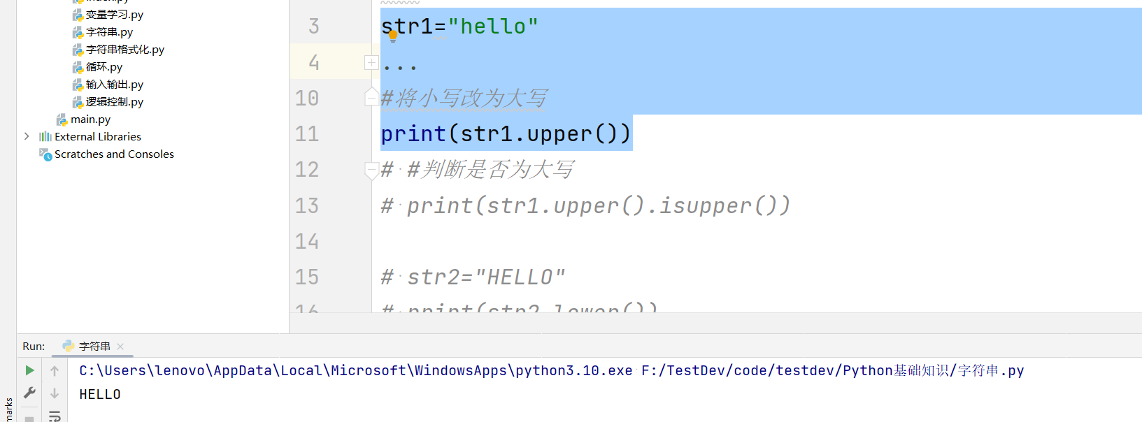Expand the External Libraries node
Viewport: 1142px width, 422px height.
click(x=27, y=136)
